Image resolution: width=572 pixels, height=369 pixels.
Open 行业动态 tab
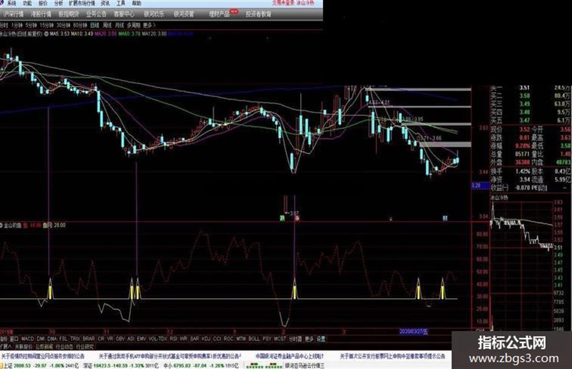pyautogui.click(x=65, y=347)
